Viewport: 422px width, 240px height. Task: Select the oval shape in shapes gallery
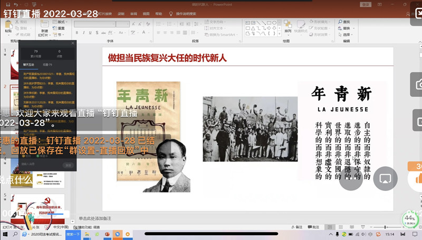coord(274,23)
